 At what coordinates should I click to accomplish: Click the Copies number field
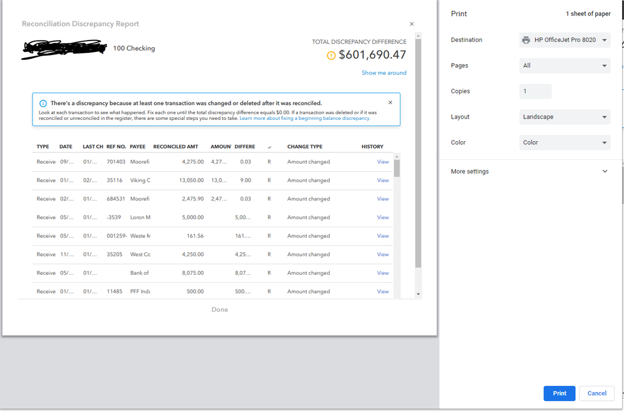point(535,91)
